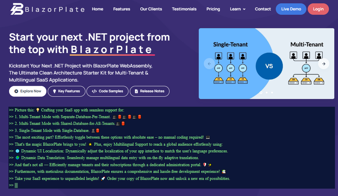Image resolution: width=338 pixels, height=196 pixels.
Task: Click the BlazorPlate underlined headline text
Action: [112, 50]
